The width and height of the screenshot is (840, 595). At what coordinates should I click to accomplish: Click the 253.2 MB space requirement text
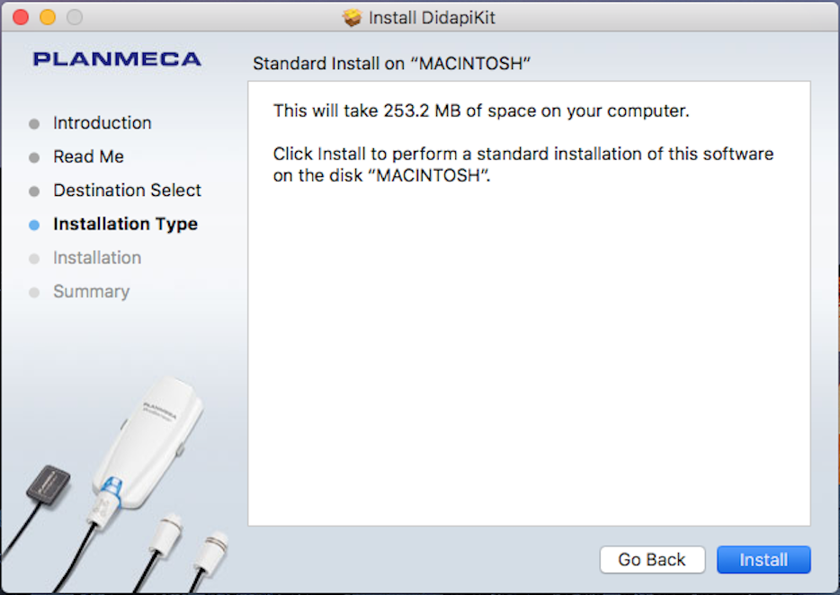pos(481,112)
